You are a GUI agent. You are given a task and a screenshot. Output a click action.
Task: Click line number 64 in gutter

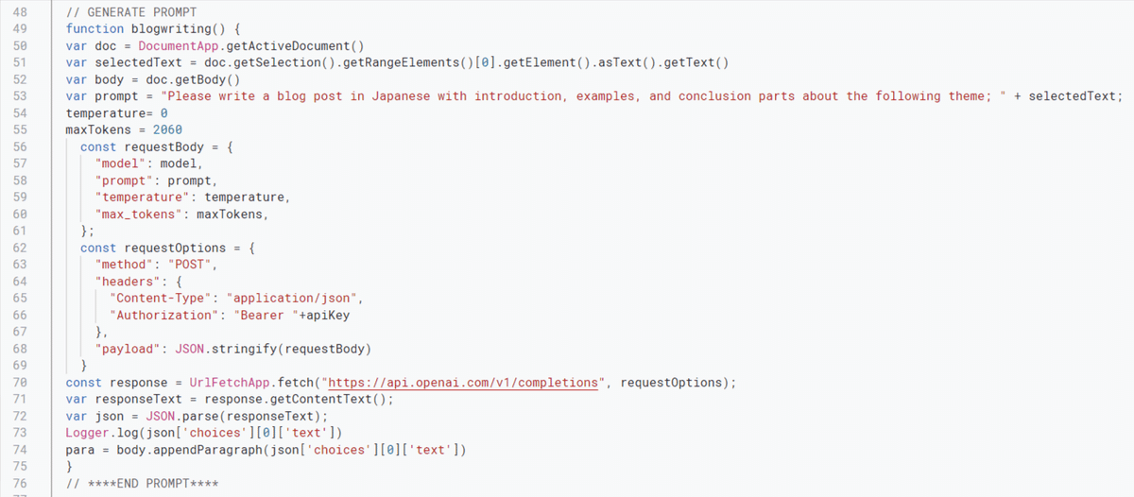(x=20, y=282)
